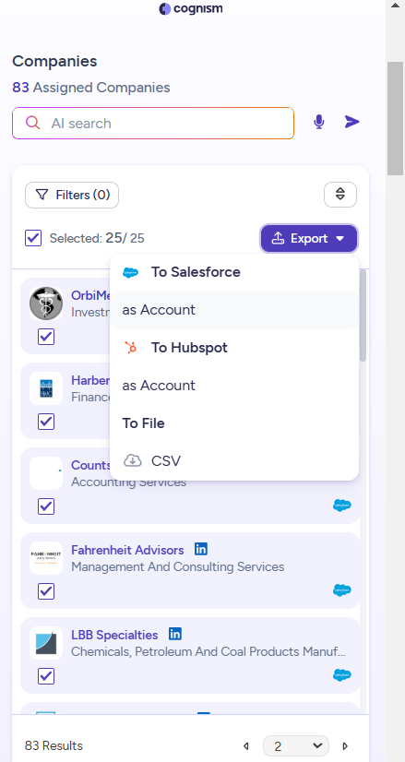Screen dimensions: 405x762
Task: Click the Salesforce cloud icon on the Fahrenheit Advisors card
Action: [341, 590]
